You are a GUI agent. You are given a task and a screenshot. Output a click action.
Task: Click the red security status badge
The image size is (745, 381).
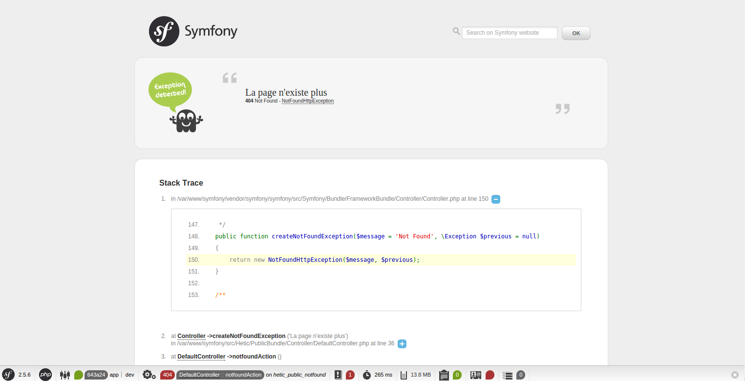[490, 375]
